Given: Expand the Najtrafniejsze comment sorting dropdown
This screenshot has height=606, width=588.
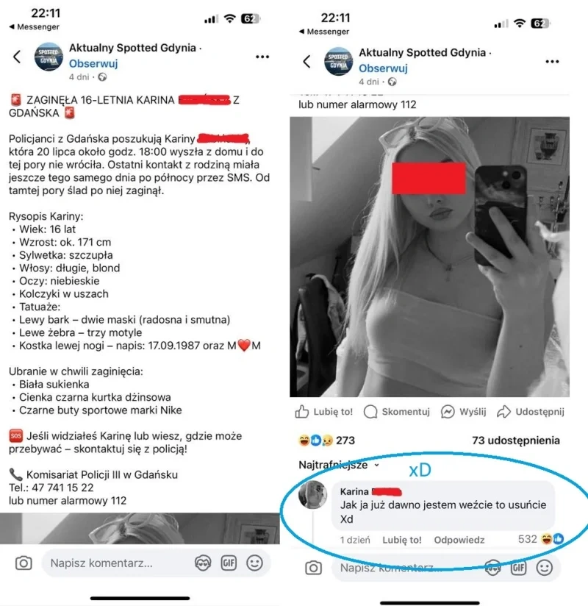Looking at the screenshot, I should (x=339, y=465).
